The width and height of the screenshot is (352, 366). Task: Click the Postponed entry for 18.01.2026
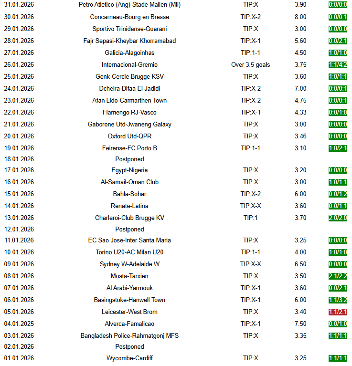pyautogui.click(x=129, y=159)
